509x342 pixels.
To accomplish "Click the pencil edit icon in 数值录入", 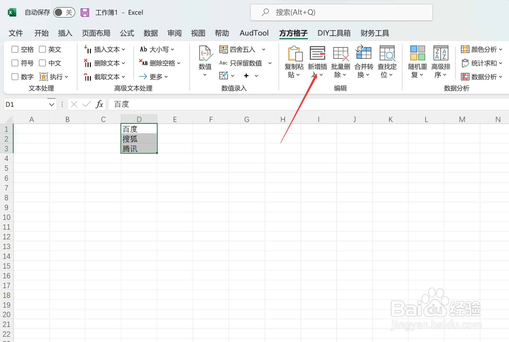I will click(223, 76).
